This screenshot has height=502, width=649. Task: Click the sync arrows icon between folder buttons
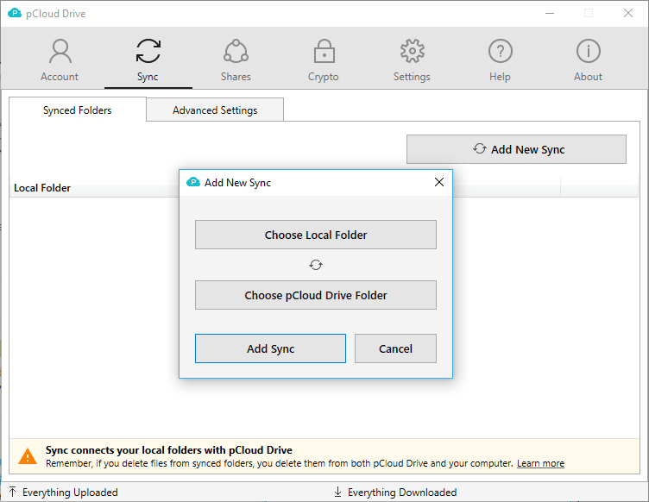click(316, 265)
